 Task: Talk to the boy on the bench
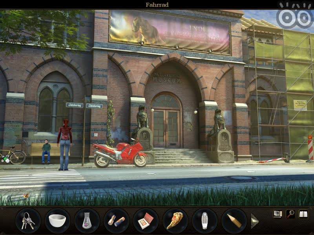tap(46, 151)
